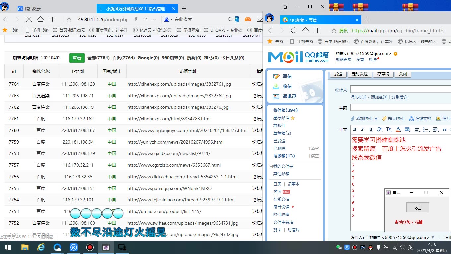Click the Italic icon in mail editor
This screenshot has width=451, height=254.
click(363, 129)
